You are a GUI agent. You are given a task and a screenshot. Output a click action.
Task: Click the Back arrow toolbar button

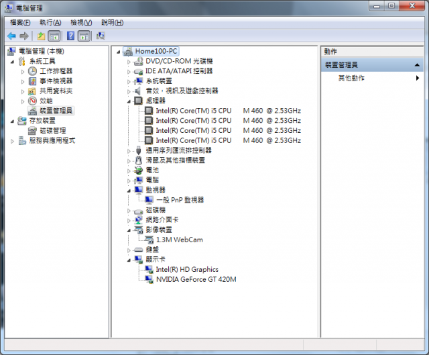coord(11,36)
